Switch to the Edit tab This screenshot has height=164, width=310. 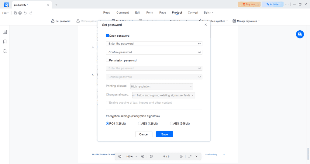[x=138, y=13]
